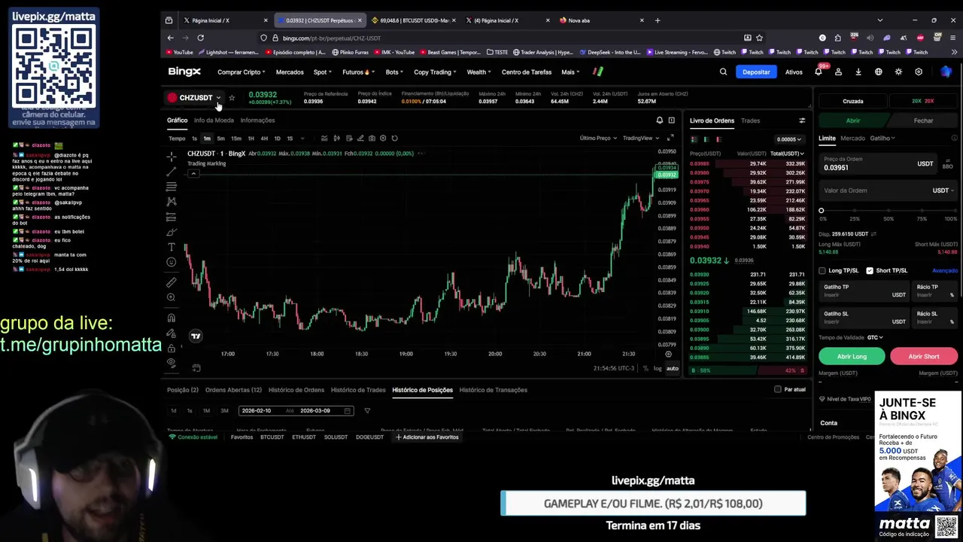The image size is (963, 542).
Task: Set the order slider to the 100% mark
Action: [x=954, y=211]
